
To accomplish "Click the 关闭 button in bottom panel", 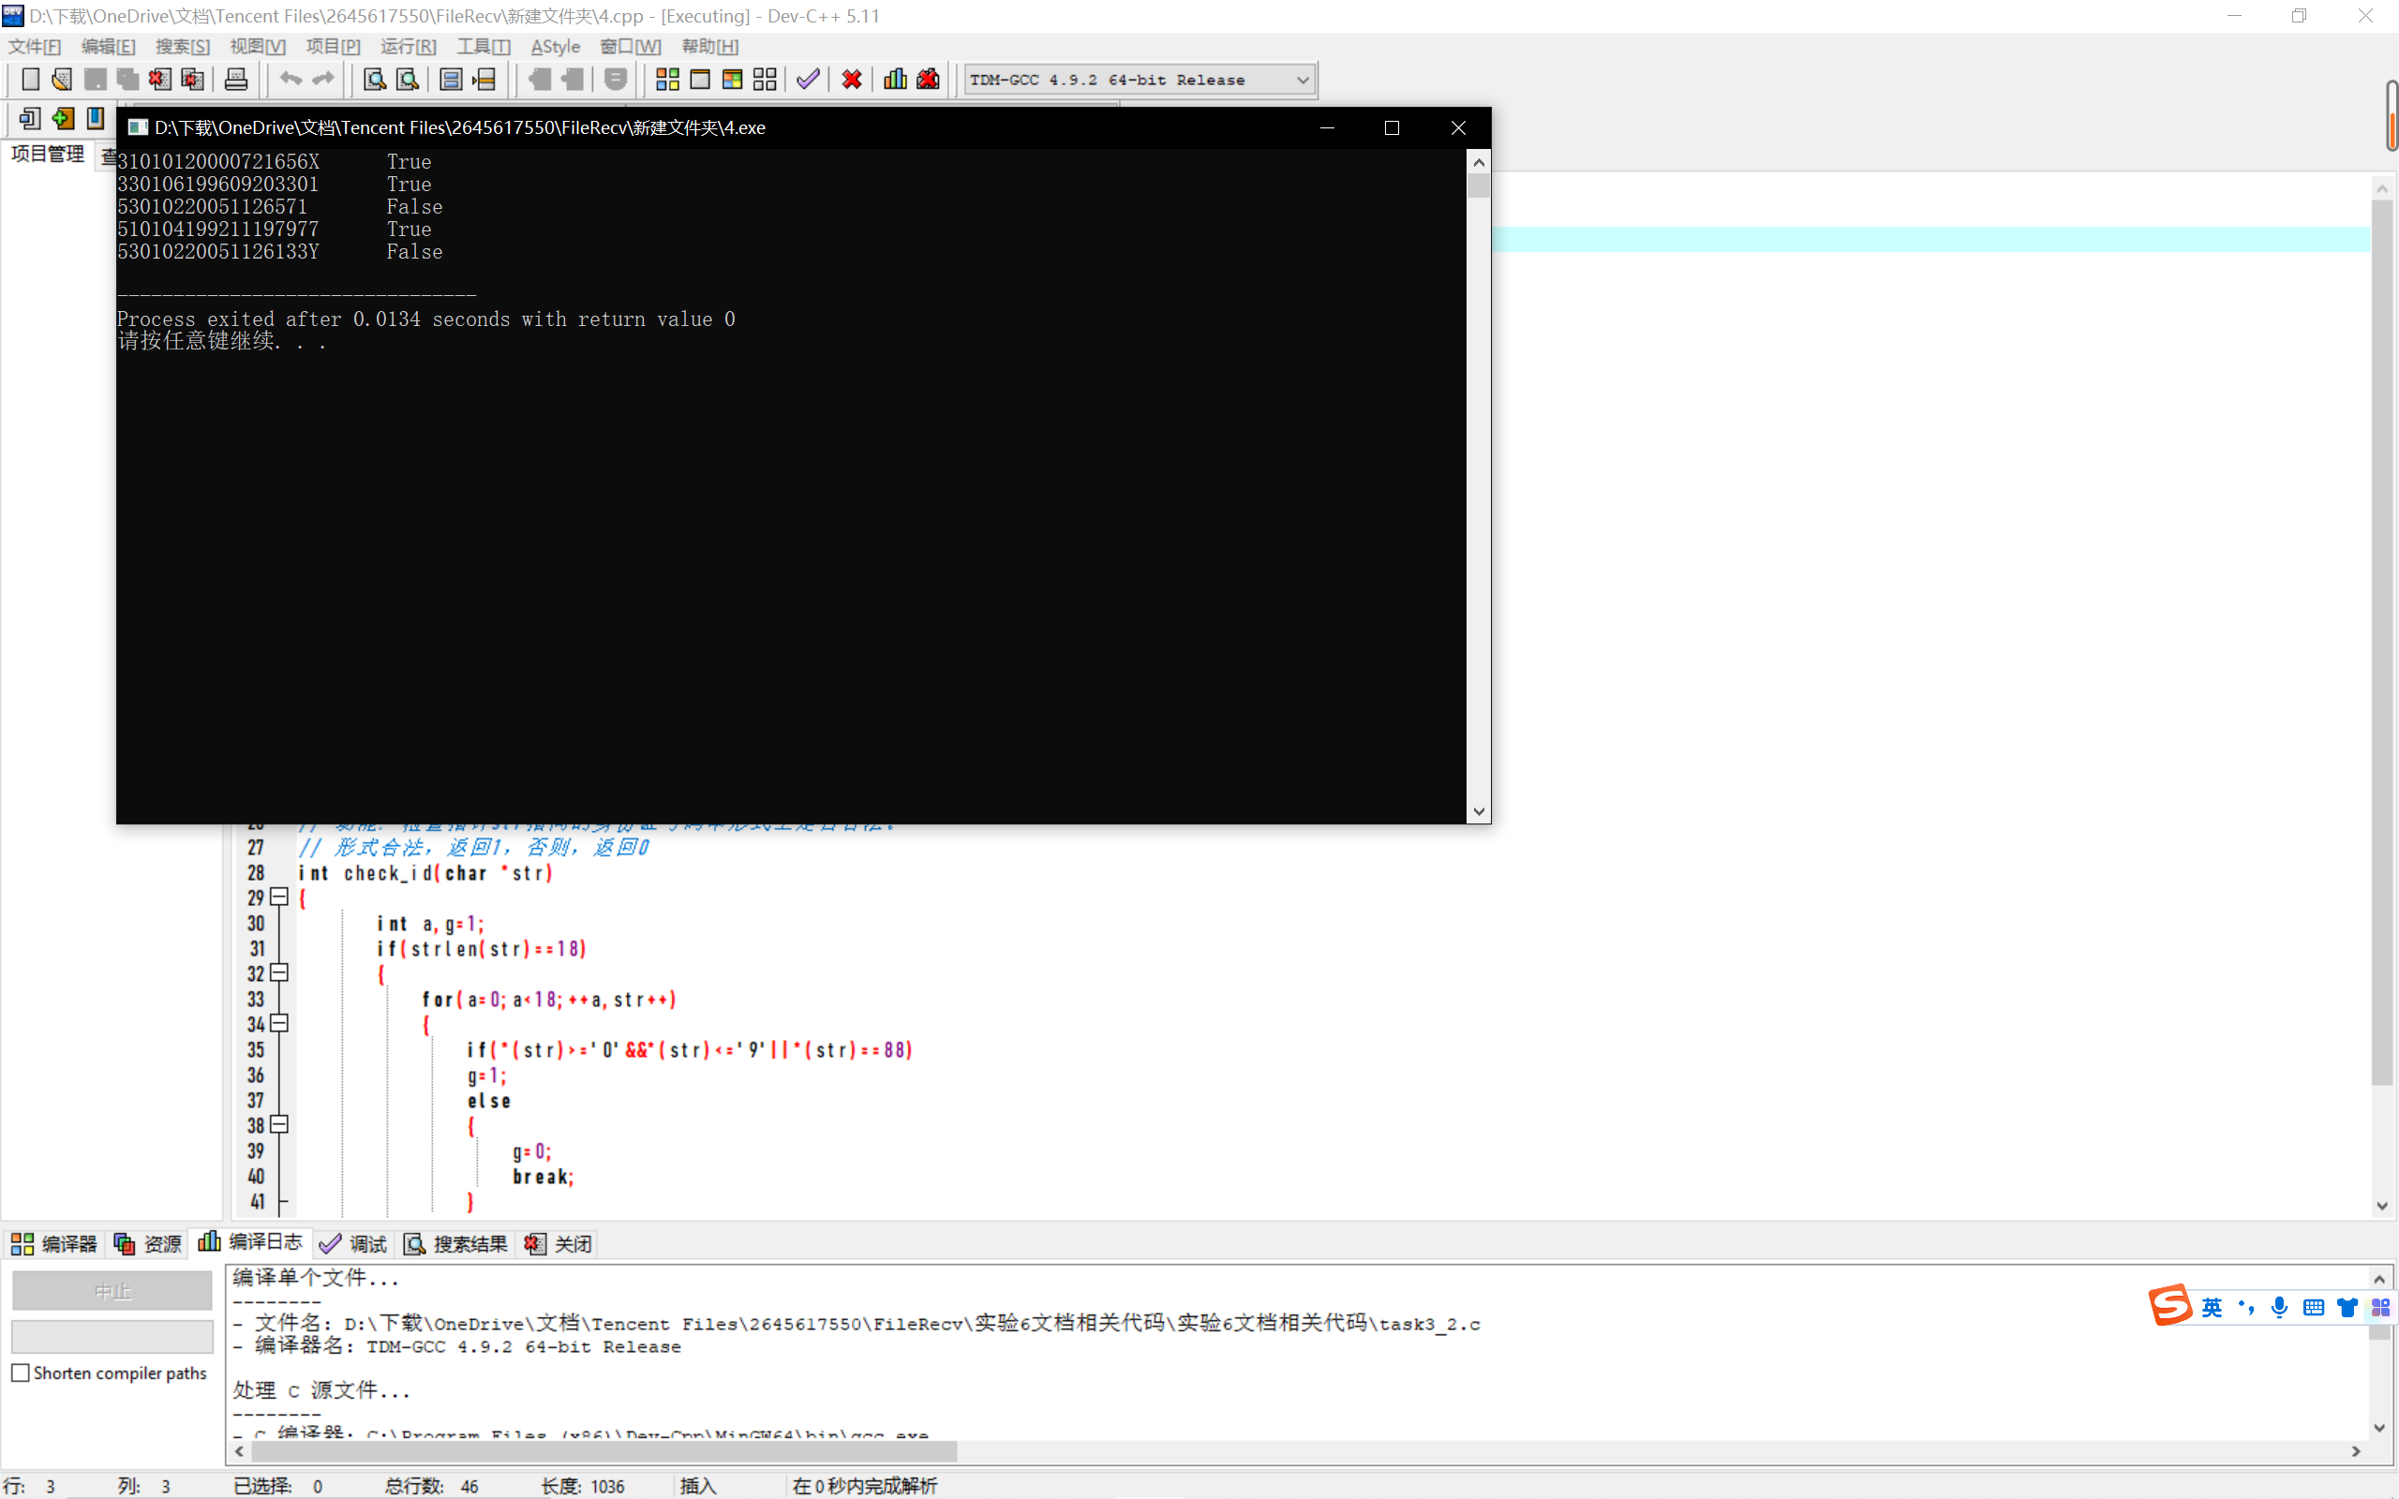I will pos(560,1243).
